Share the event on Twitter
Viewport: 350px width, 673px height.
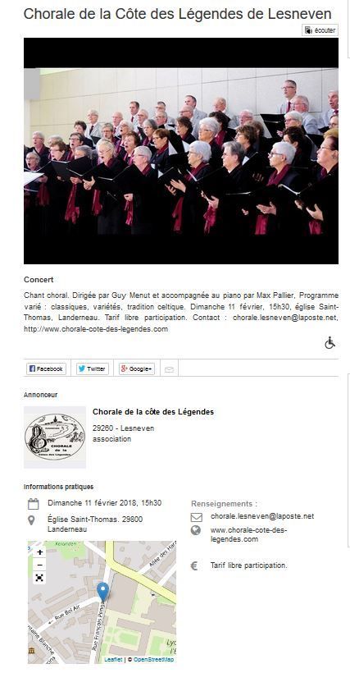[x=93, y=369]
